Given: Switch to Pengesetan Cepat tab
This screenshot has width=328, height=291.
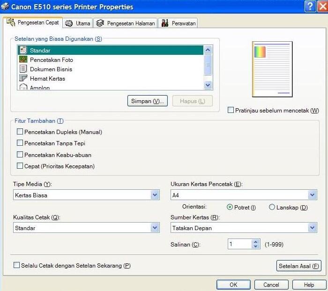Looking at the screenshot, I should 33,22.
